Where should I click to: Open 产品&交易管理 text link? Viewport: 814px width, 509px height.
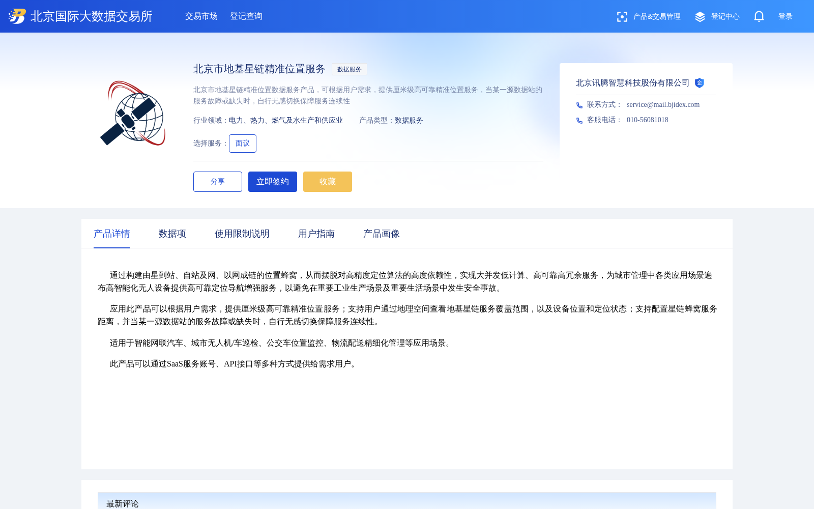tap(657, 17)
